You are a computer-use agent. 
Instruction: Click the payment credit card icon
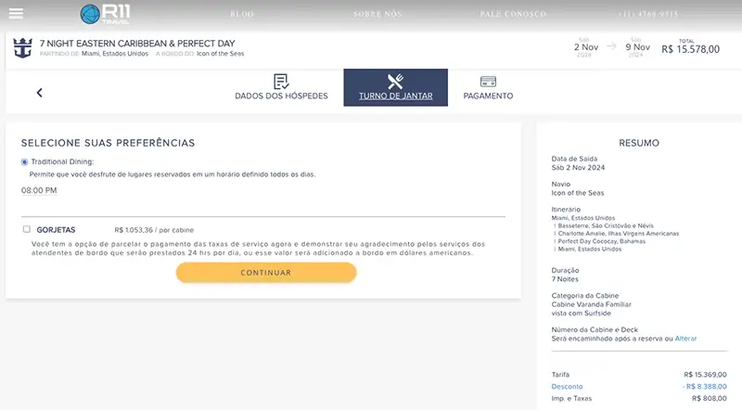488,82
